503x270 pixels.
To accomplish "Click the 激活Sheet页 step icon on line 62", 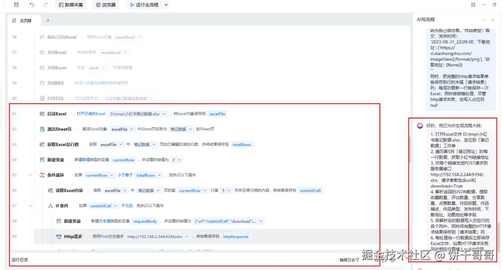I will point(42,129).
